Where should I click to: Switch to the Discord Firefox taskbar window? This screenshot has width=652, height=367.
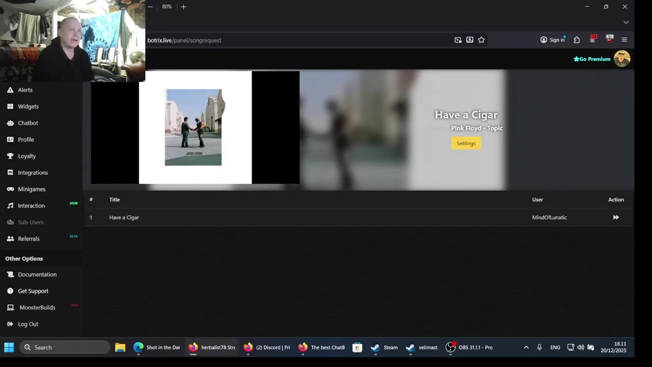pos(266,348)
